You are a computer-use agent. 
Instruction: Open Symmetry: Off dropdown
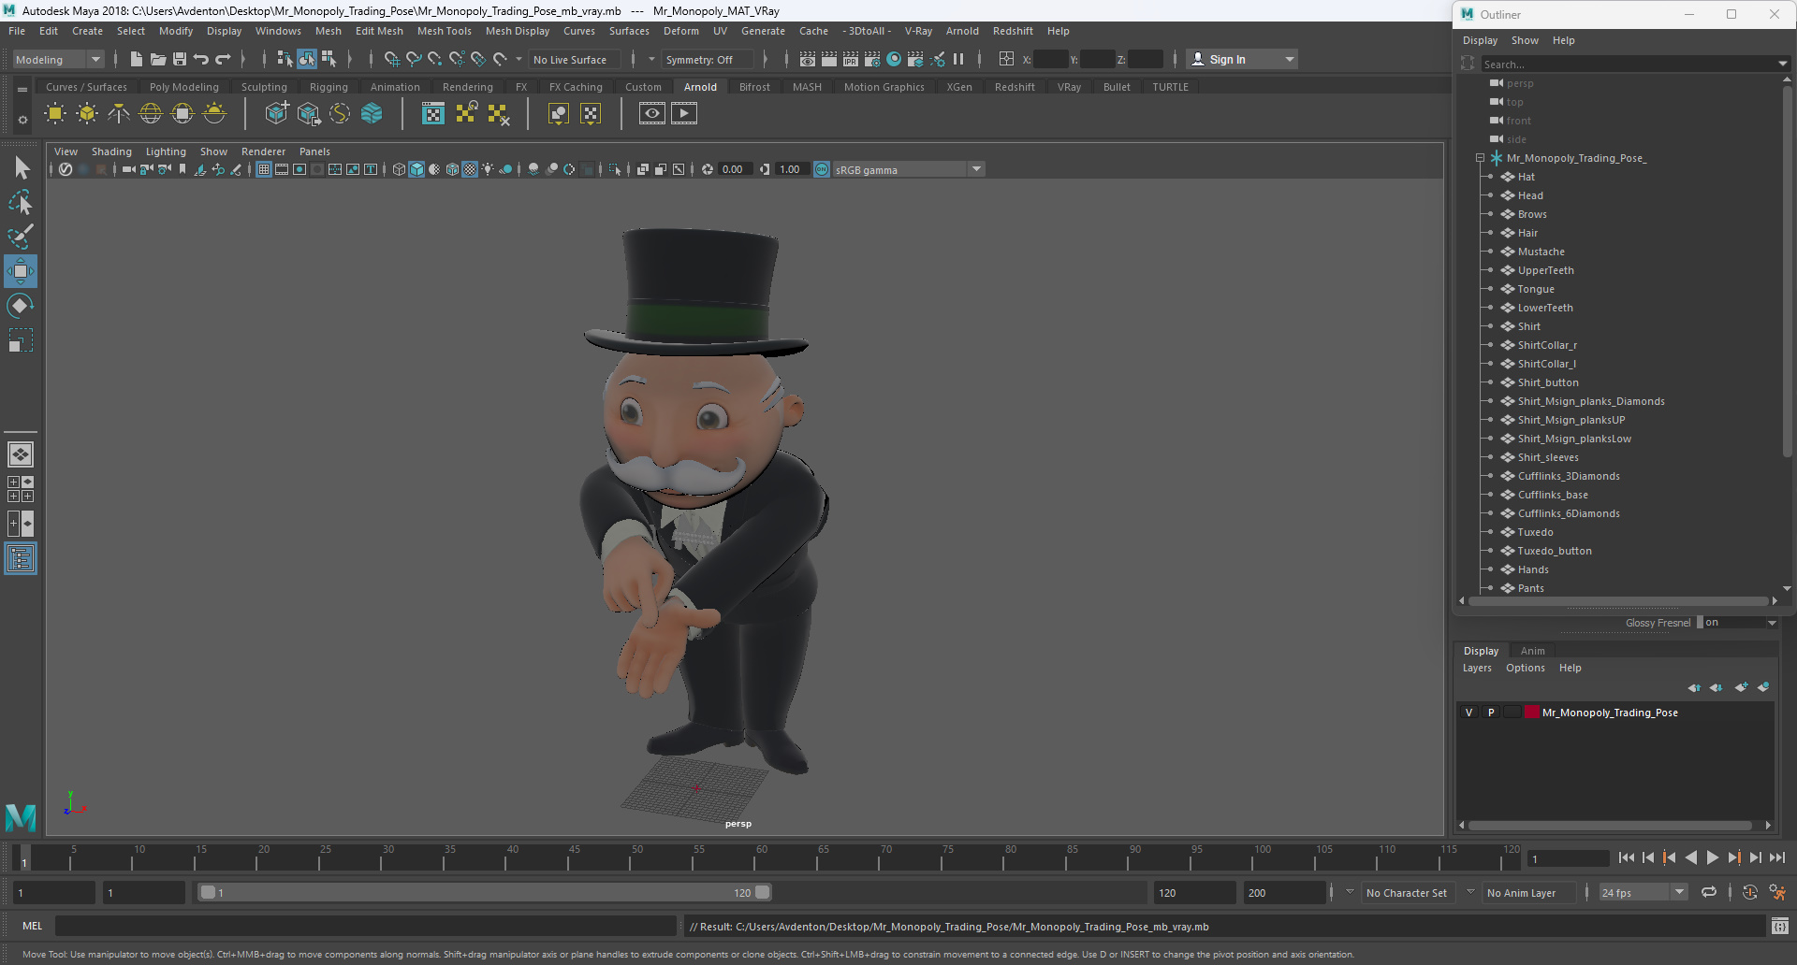tap(708, 59)
